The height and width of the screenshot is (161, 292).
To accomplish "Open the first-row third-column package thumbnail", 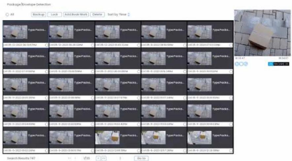I will pyautogui.click(x=107, y=32).
